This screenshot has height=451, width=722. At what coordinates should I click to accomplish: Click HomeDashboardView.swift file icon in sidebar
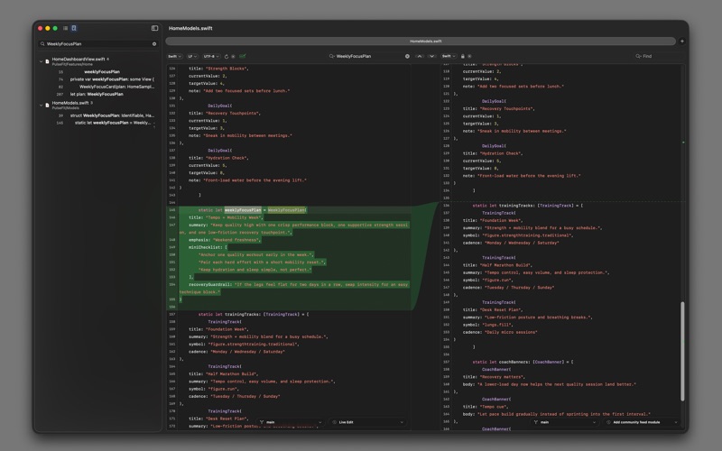pyautogui.click(x=47, y=61)
